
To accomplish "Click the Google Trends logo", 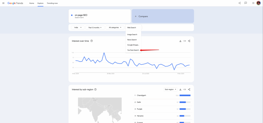I will [x=15, y=3].
